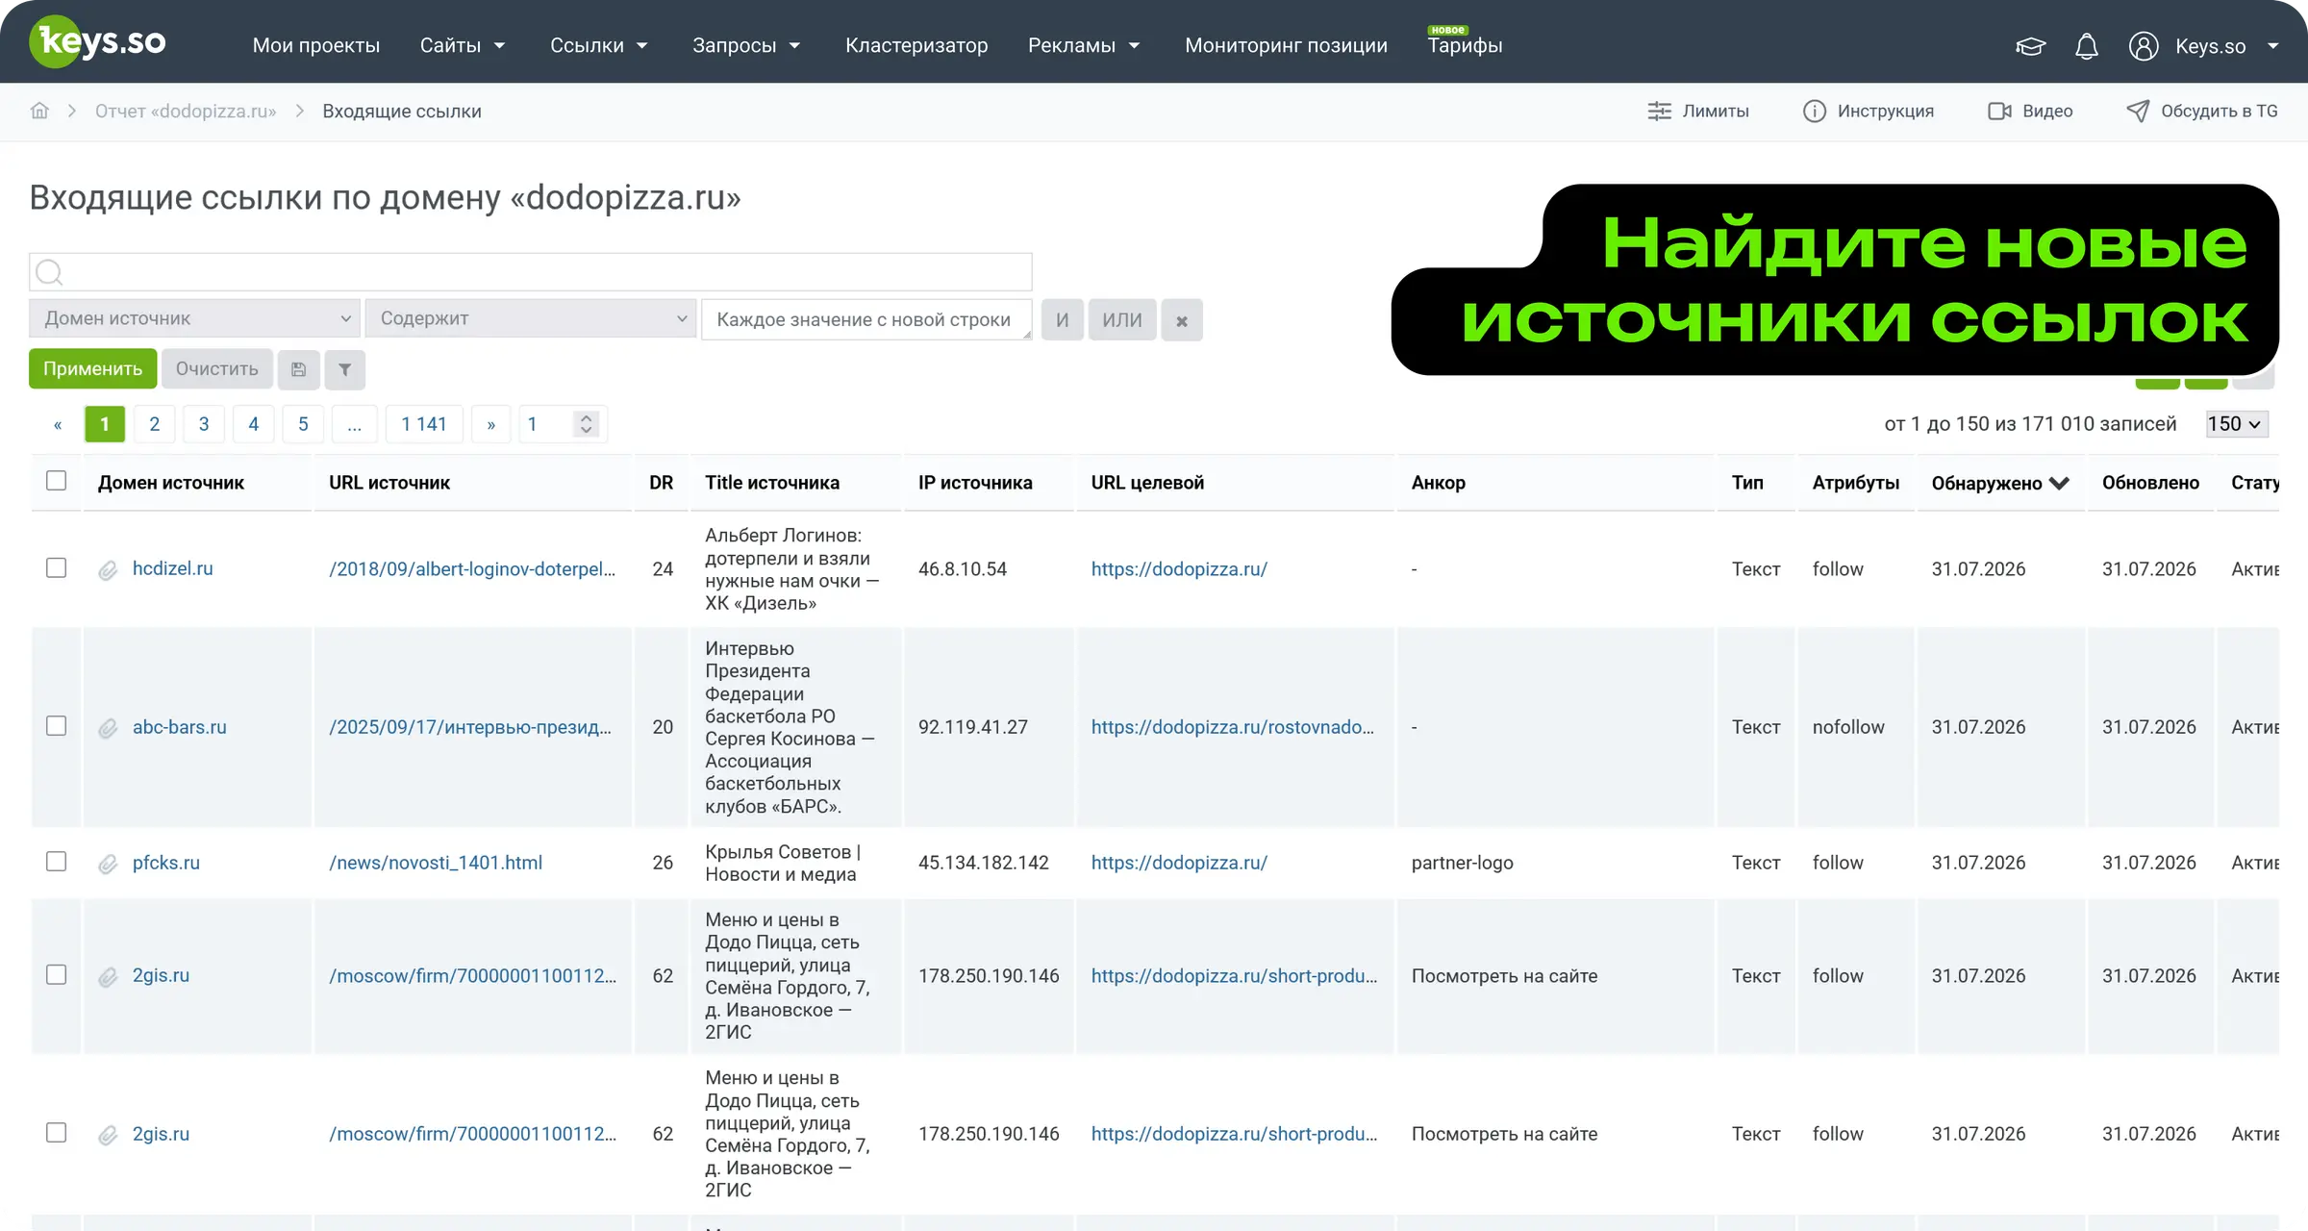Open the education cap icon in header

point(2030,46)
